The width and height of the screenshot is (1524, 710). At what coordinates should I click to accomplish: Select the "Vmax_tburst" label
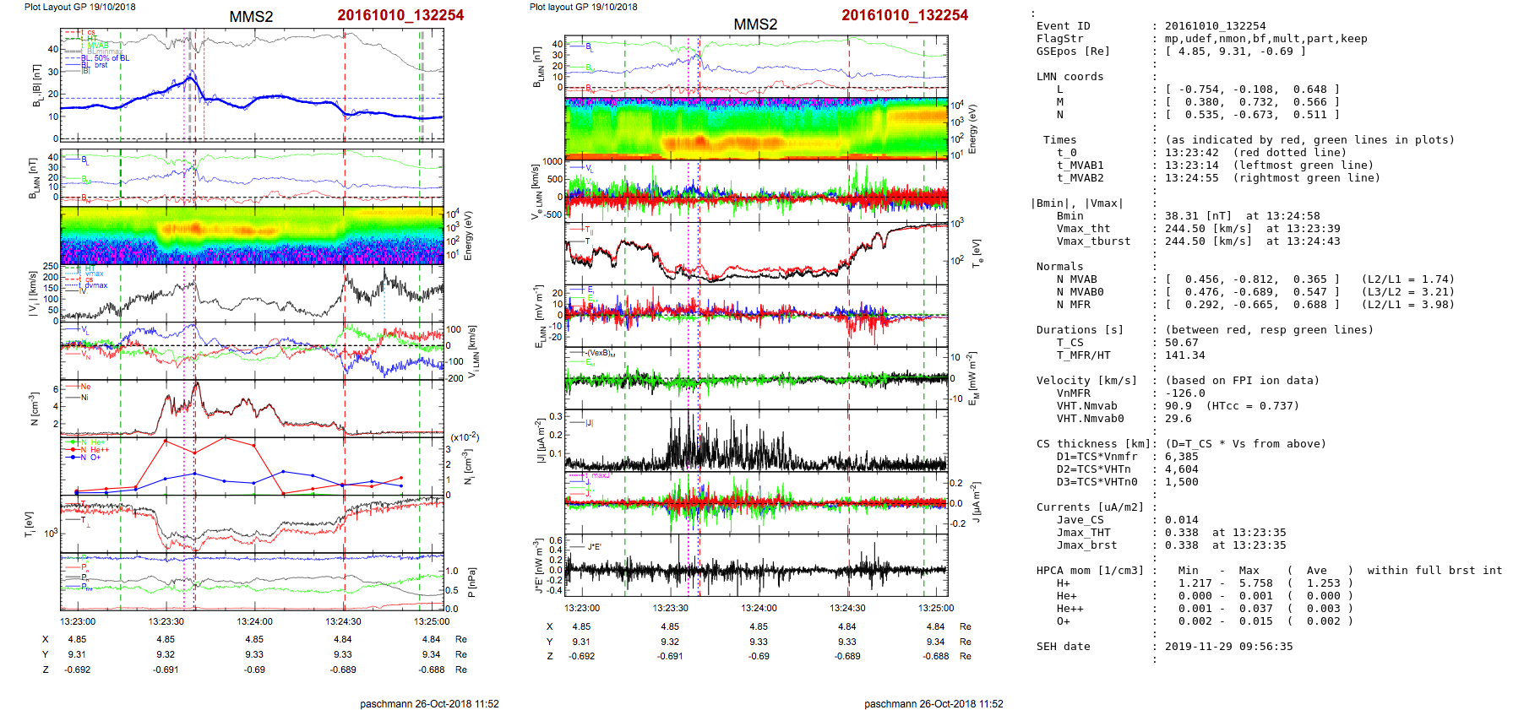click(x=1093, y=241)
